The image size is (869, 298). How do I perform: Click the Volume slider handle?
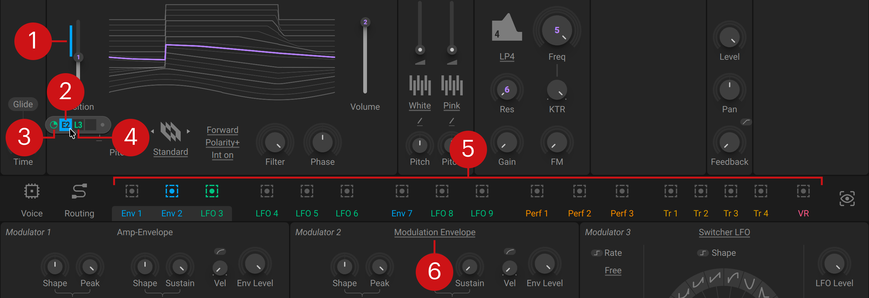click(x=365, y=22)
